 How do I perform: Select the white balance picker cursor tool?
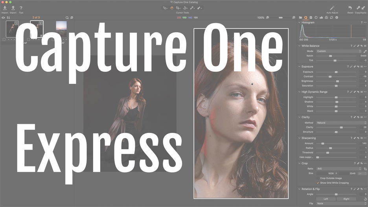[x=192, y=8]
